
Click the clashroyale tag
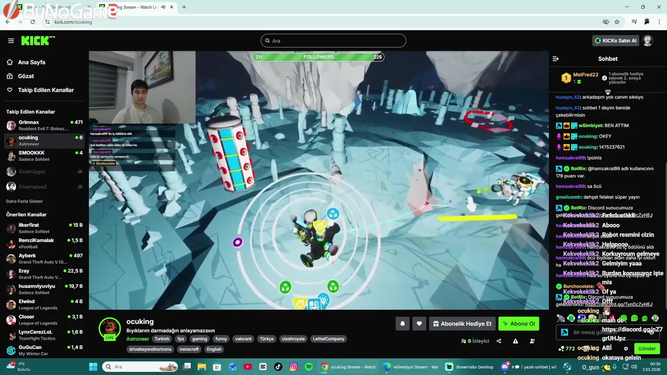click(x=293, y=339)
